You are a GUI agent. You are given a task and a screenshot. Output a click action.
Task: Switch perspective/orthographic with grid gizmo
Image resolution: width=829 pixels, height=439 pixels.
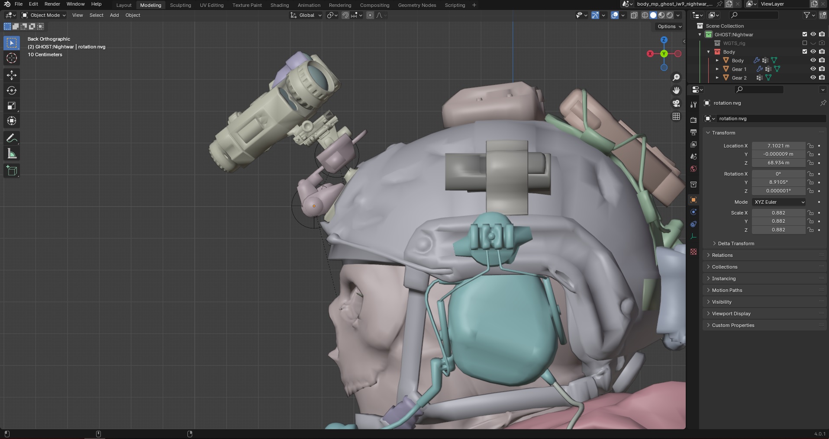tap(676, 116)
